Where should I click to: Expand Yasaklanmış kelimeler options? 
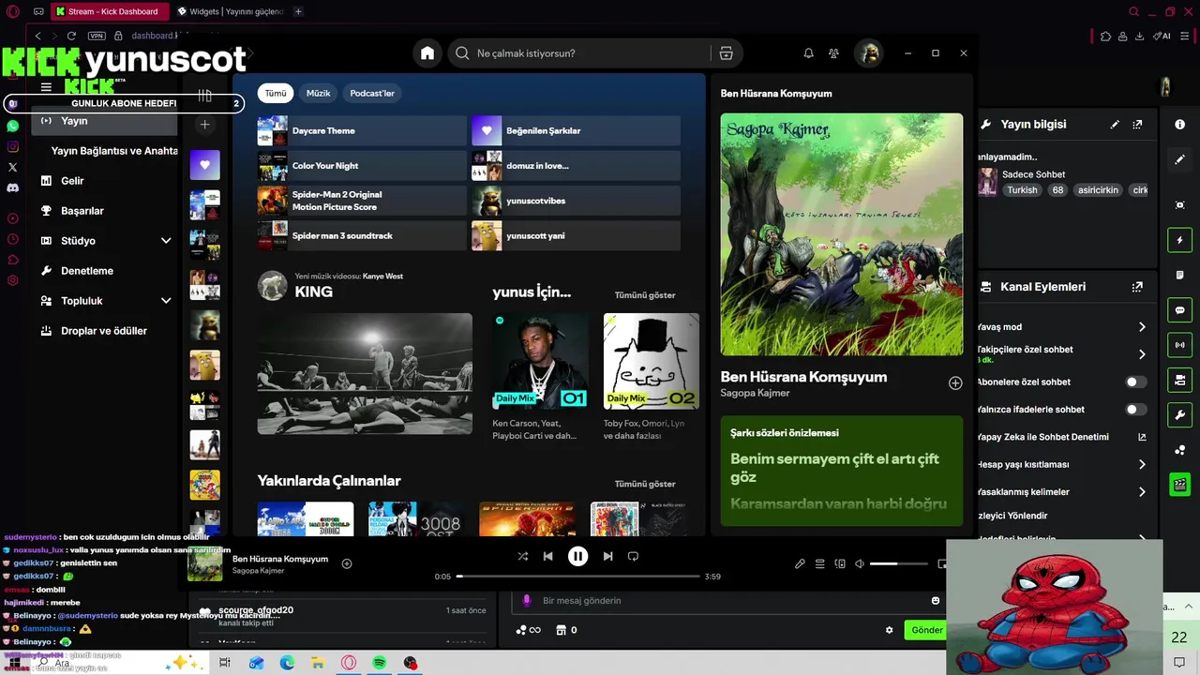pos(1142,492)
